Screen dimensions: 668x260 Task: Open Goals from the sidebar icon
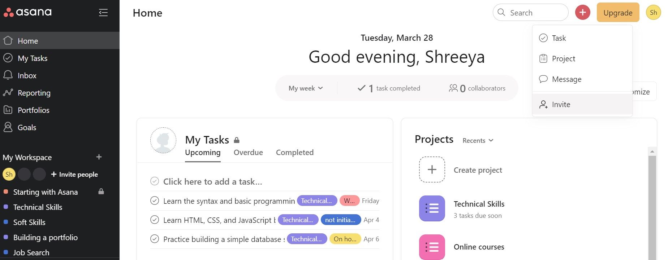point(8,127)
